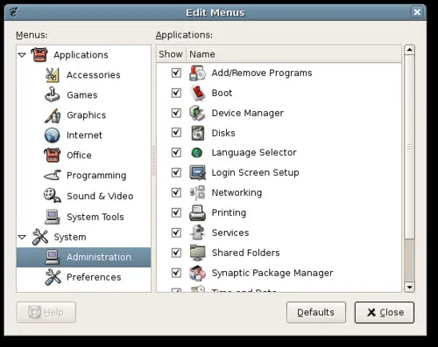Click the Show column header
The image size is (438, 347).
coord(171,54)
